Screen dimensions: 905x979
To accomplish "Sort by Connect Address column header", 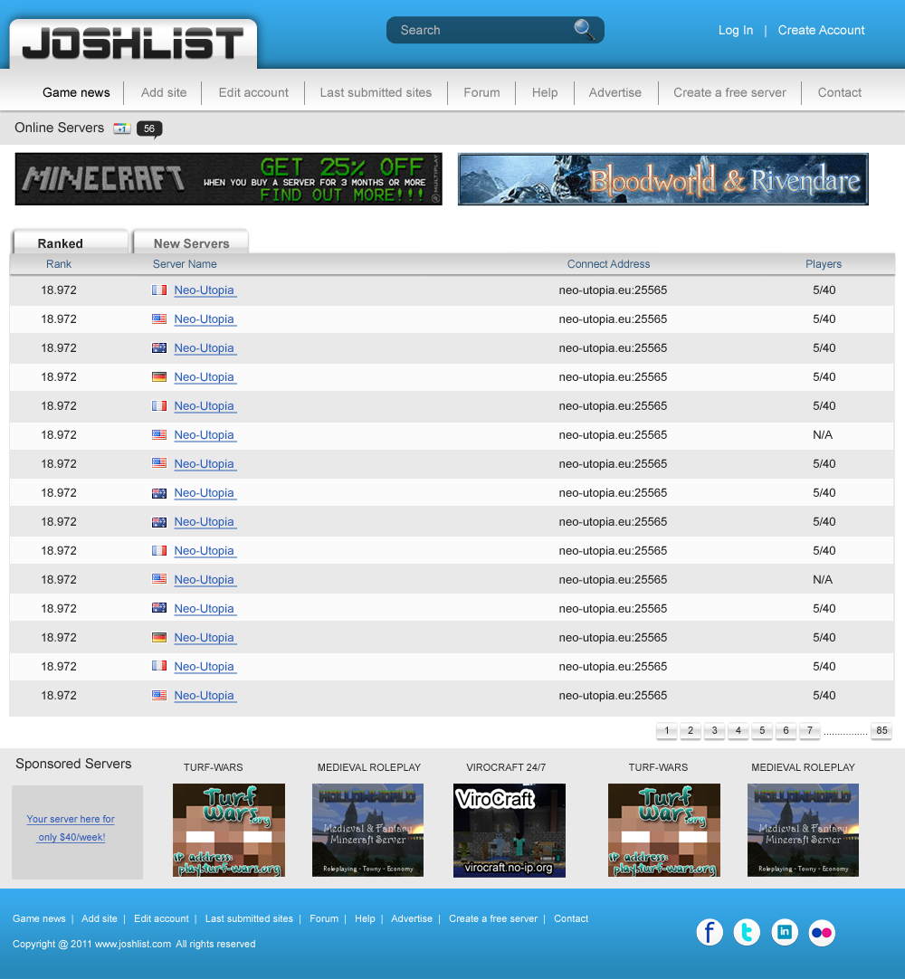I will (x=608, y=264).
